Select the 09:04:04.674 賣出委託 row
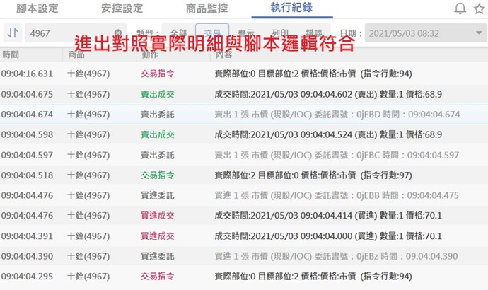Screen dimensions: 488x290 click(x=244, y=115)
